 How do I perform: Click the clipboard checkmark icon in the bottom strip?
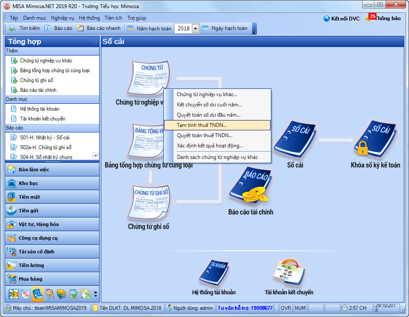[74, 294]
